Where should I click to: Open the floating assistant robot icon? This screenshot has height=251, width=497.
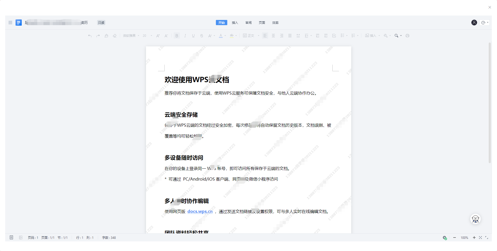[x=475, y=219]
